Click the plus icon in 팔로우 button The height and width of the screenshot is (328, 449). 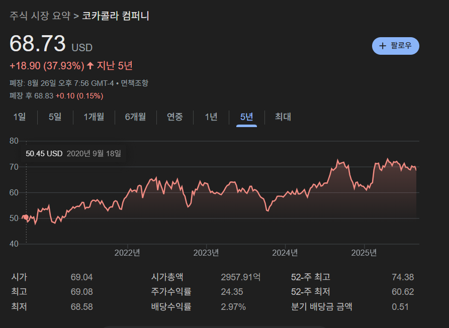click(x=383, y=46)
